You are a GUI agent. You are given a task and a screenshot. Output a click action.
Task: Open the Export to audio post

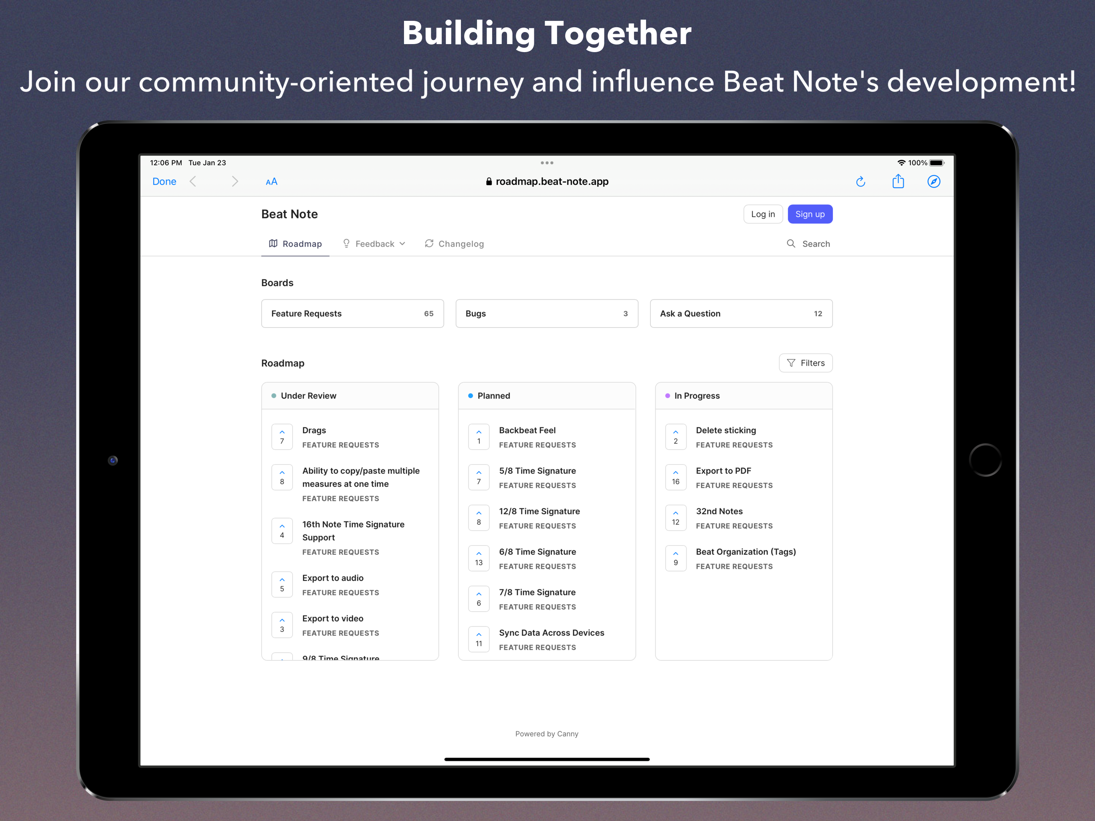pyautogui.click(x=333, y=578)
